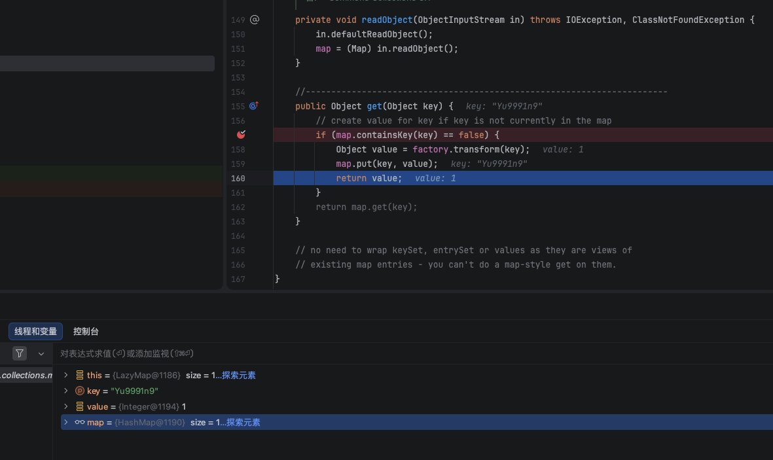The image size is (773, 460).
Task: Open the filter icon in the debugger panel
Action: 19,353
